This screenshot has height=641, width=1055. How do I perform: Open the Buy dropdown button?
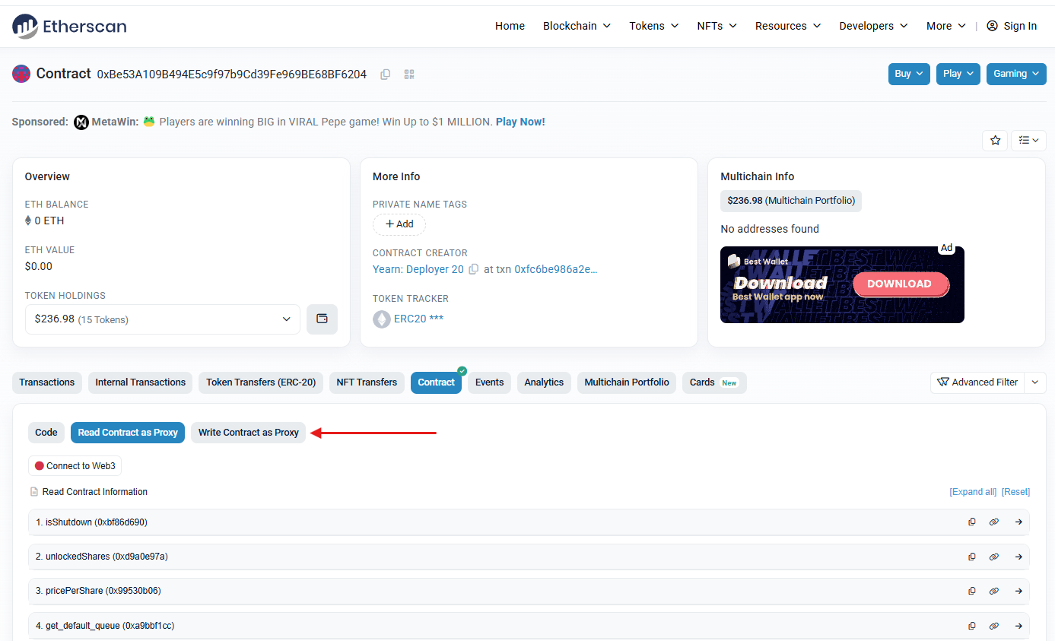tap(908, 74)
